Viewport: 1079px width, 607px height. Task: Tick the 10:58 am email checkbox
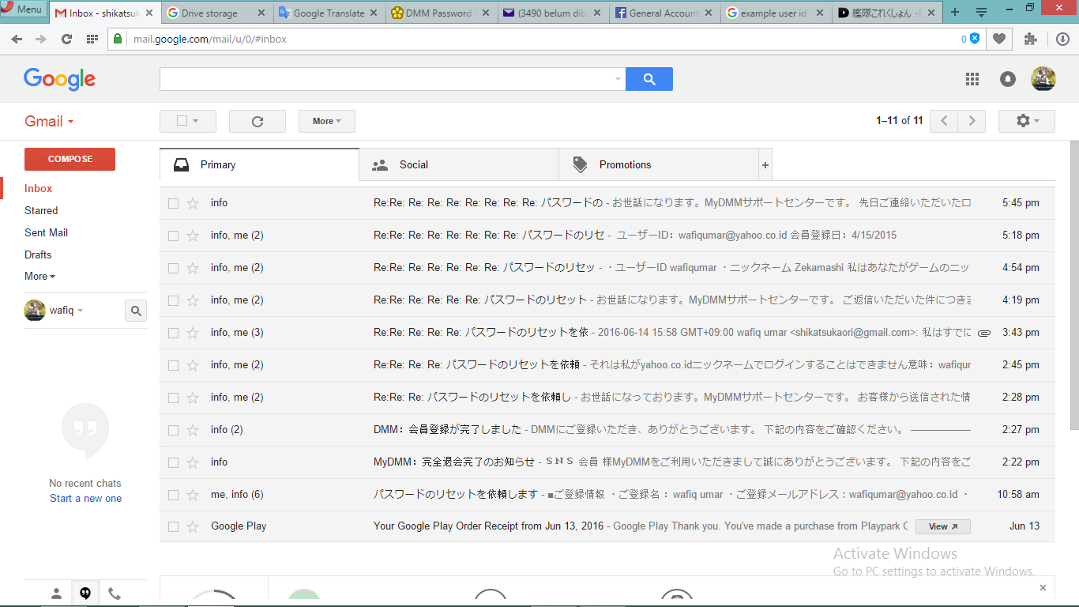[x=173, y=495]
